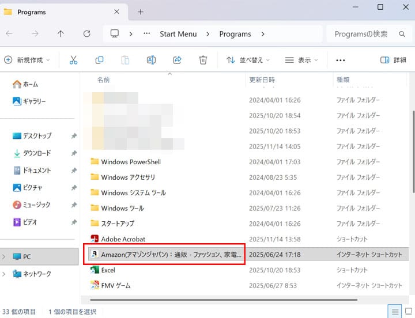The height and width of the screenshot is (318, 415).
Task: Click the Cut scissors icon in toolbar
Action: click(73, 60)
